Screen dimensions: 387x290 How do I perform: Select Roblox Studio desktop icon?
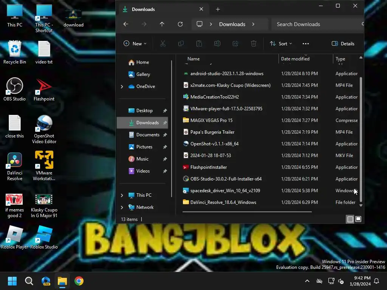click(44, 237)
